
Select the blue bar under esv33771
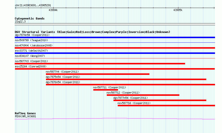[115, 53]
